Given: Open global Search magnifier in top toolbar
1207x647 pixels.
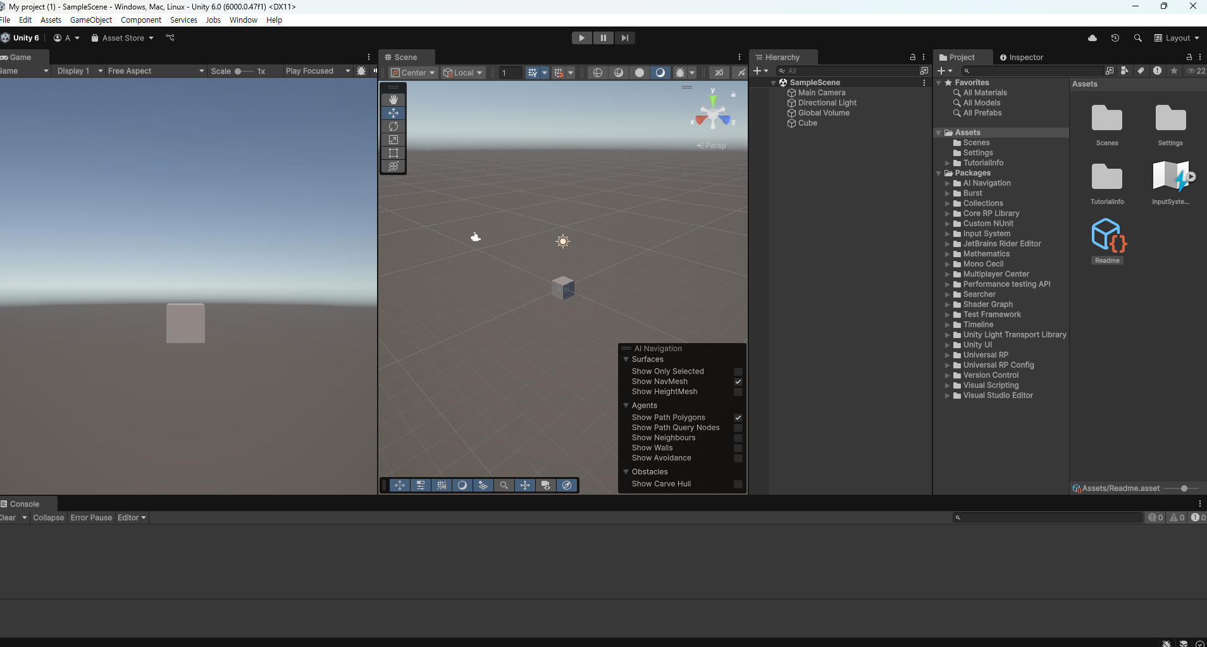Looking at the screenshot, I should click(x=1138, y=38).
